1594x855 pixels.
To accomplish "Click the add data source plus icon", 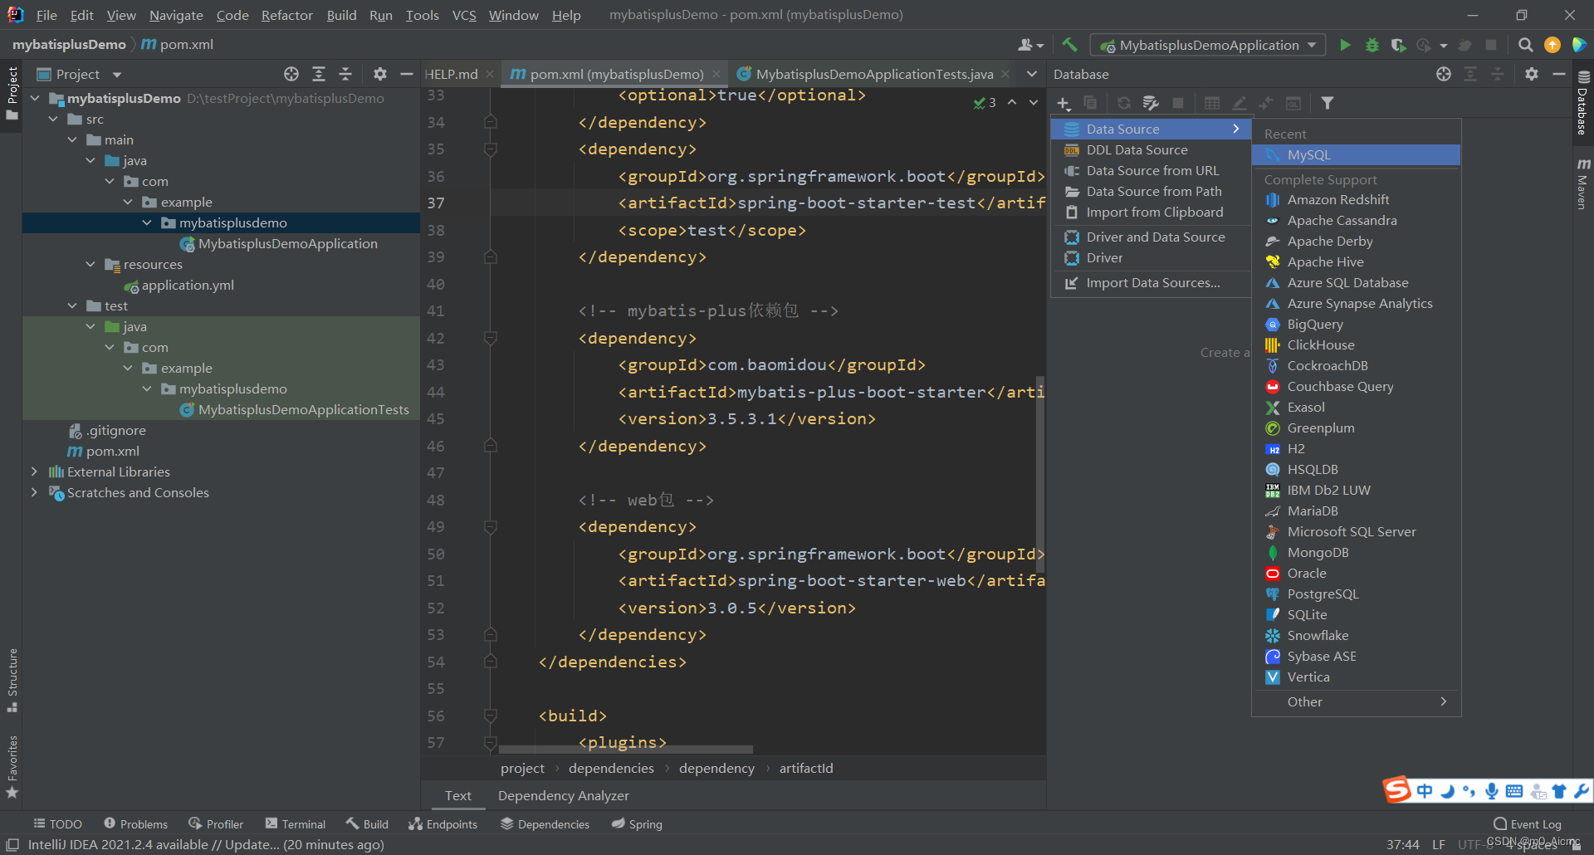I will click(1063, 103).
